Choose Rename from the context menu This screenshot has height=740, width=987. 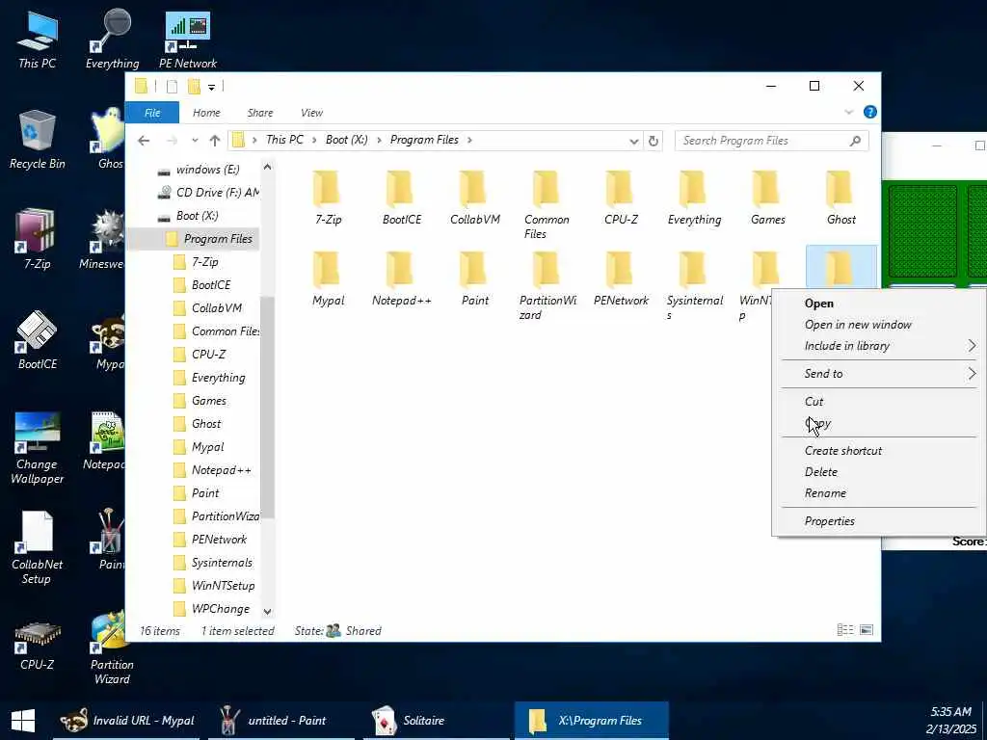pos(879,492)
